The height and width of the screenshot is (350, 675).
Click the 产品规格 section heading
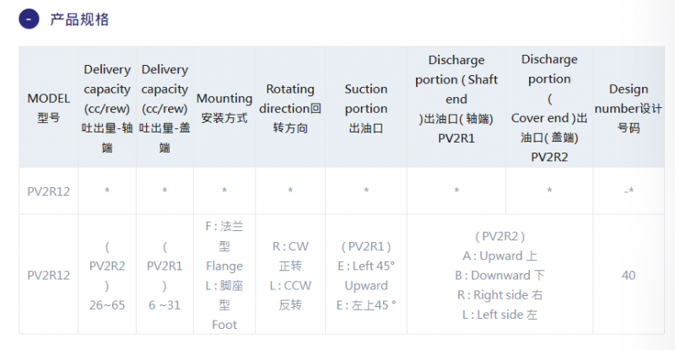79,19
